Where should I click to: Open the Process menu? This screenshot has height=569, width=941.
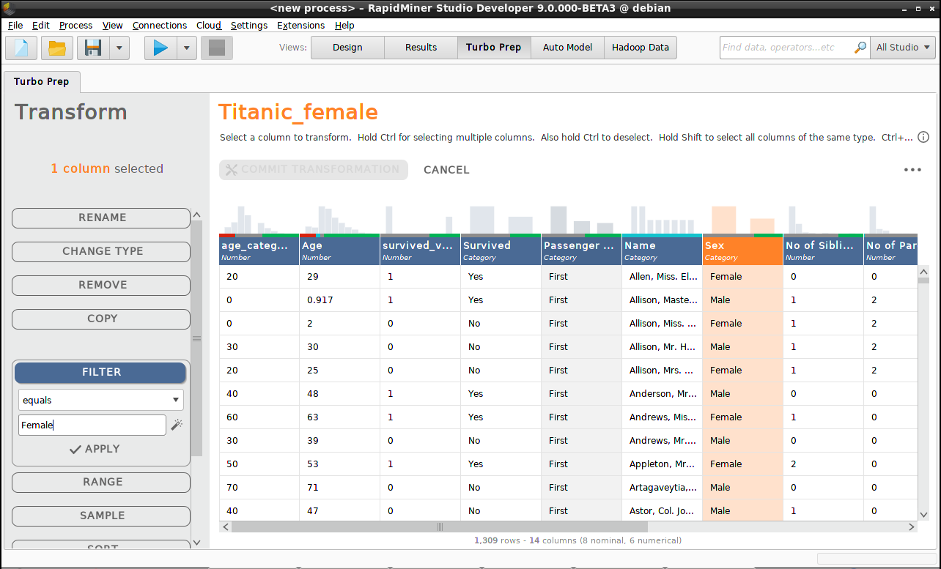[75, 25]
